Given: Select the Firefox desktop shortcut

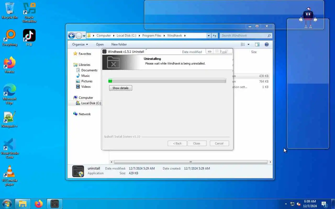Looking at the screenshot, I should tap(10, 65).
